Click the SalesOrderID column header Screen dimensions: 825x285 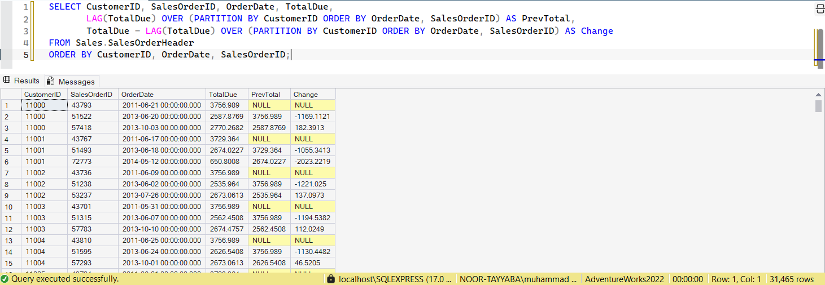click(93, 94)
